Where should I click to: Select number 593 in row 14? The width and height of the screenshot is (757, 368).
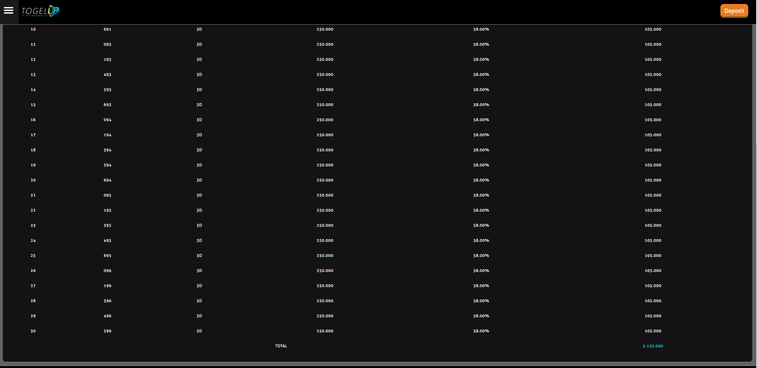[x=107, y=90]
